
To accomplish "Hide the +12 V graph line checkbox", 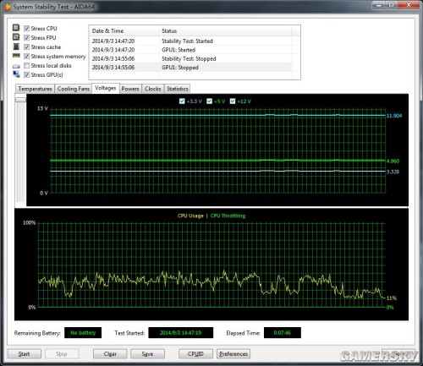I will coord(233,101).
